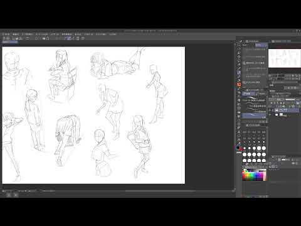Select the largest full-circle brush size preset in the third row from the bottom

click(x=264, y=148)
